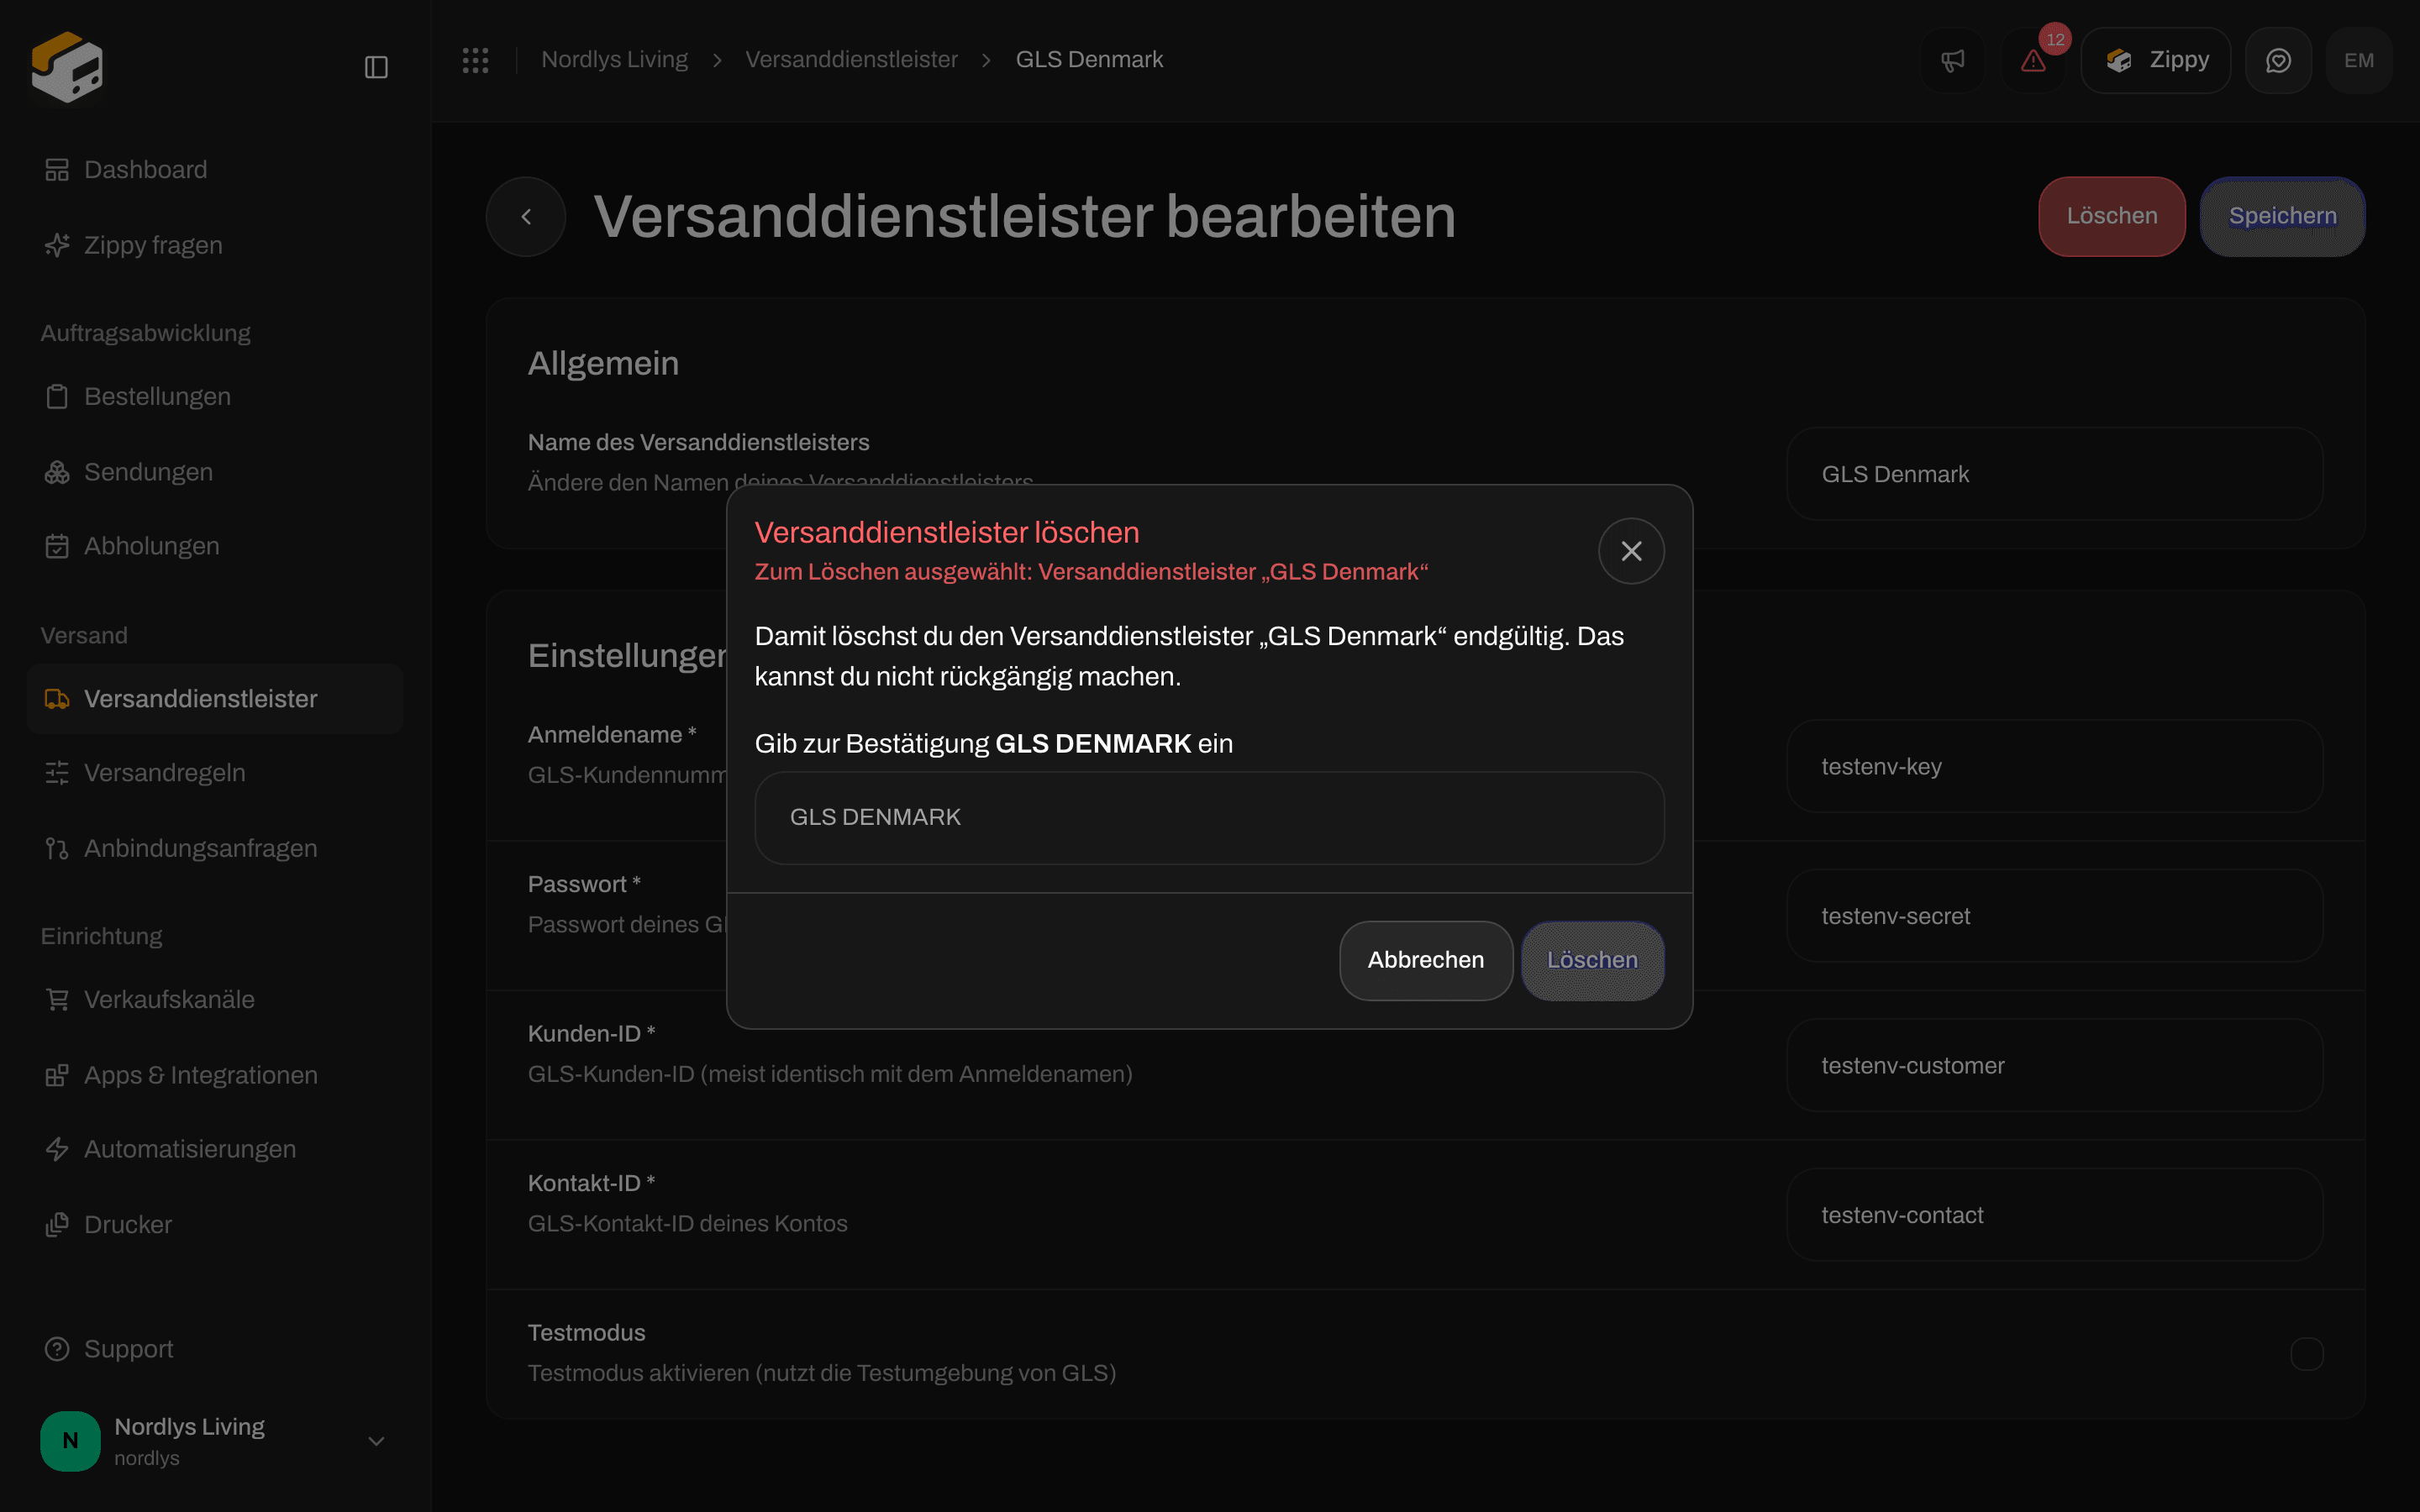Click the truck icon beside Versanddienstleister
Image resolution: width=2420 pixels, height=1512 pixels.
tap(57, 699)
